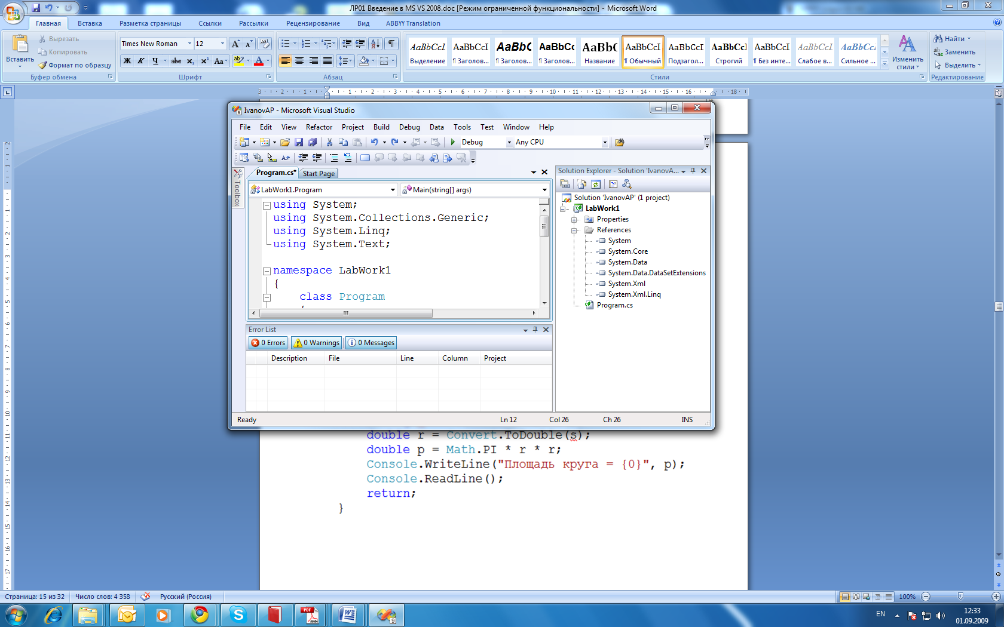
Task: Open Skype from the taskbar
Action: (238, 614)
